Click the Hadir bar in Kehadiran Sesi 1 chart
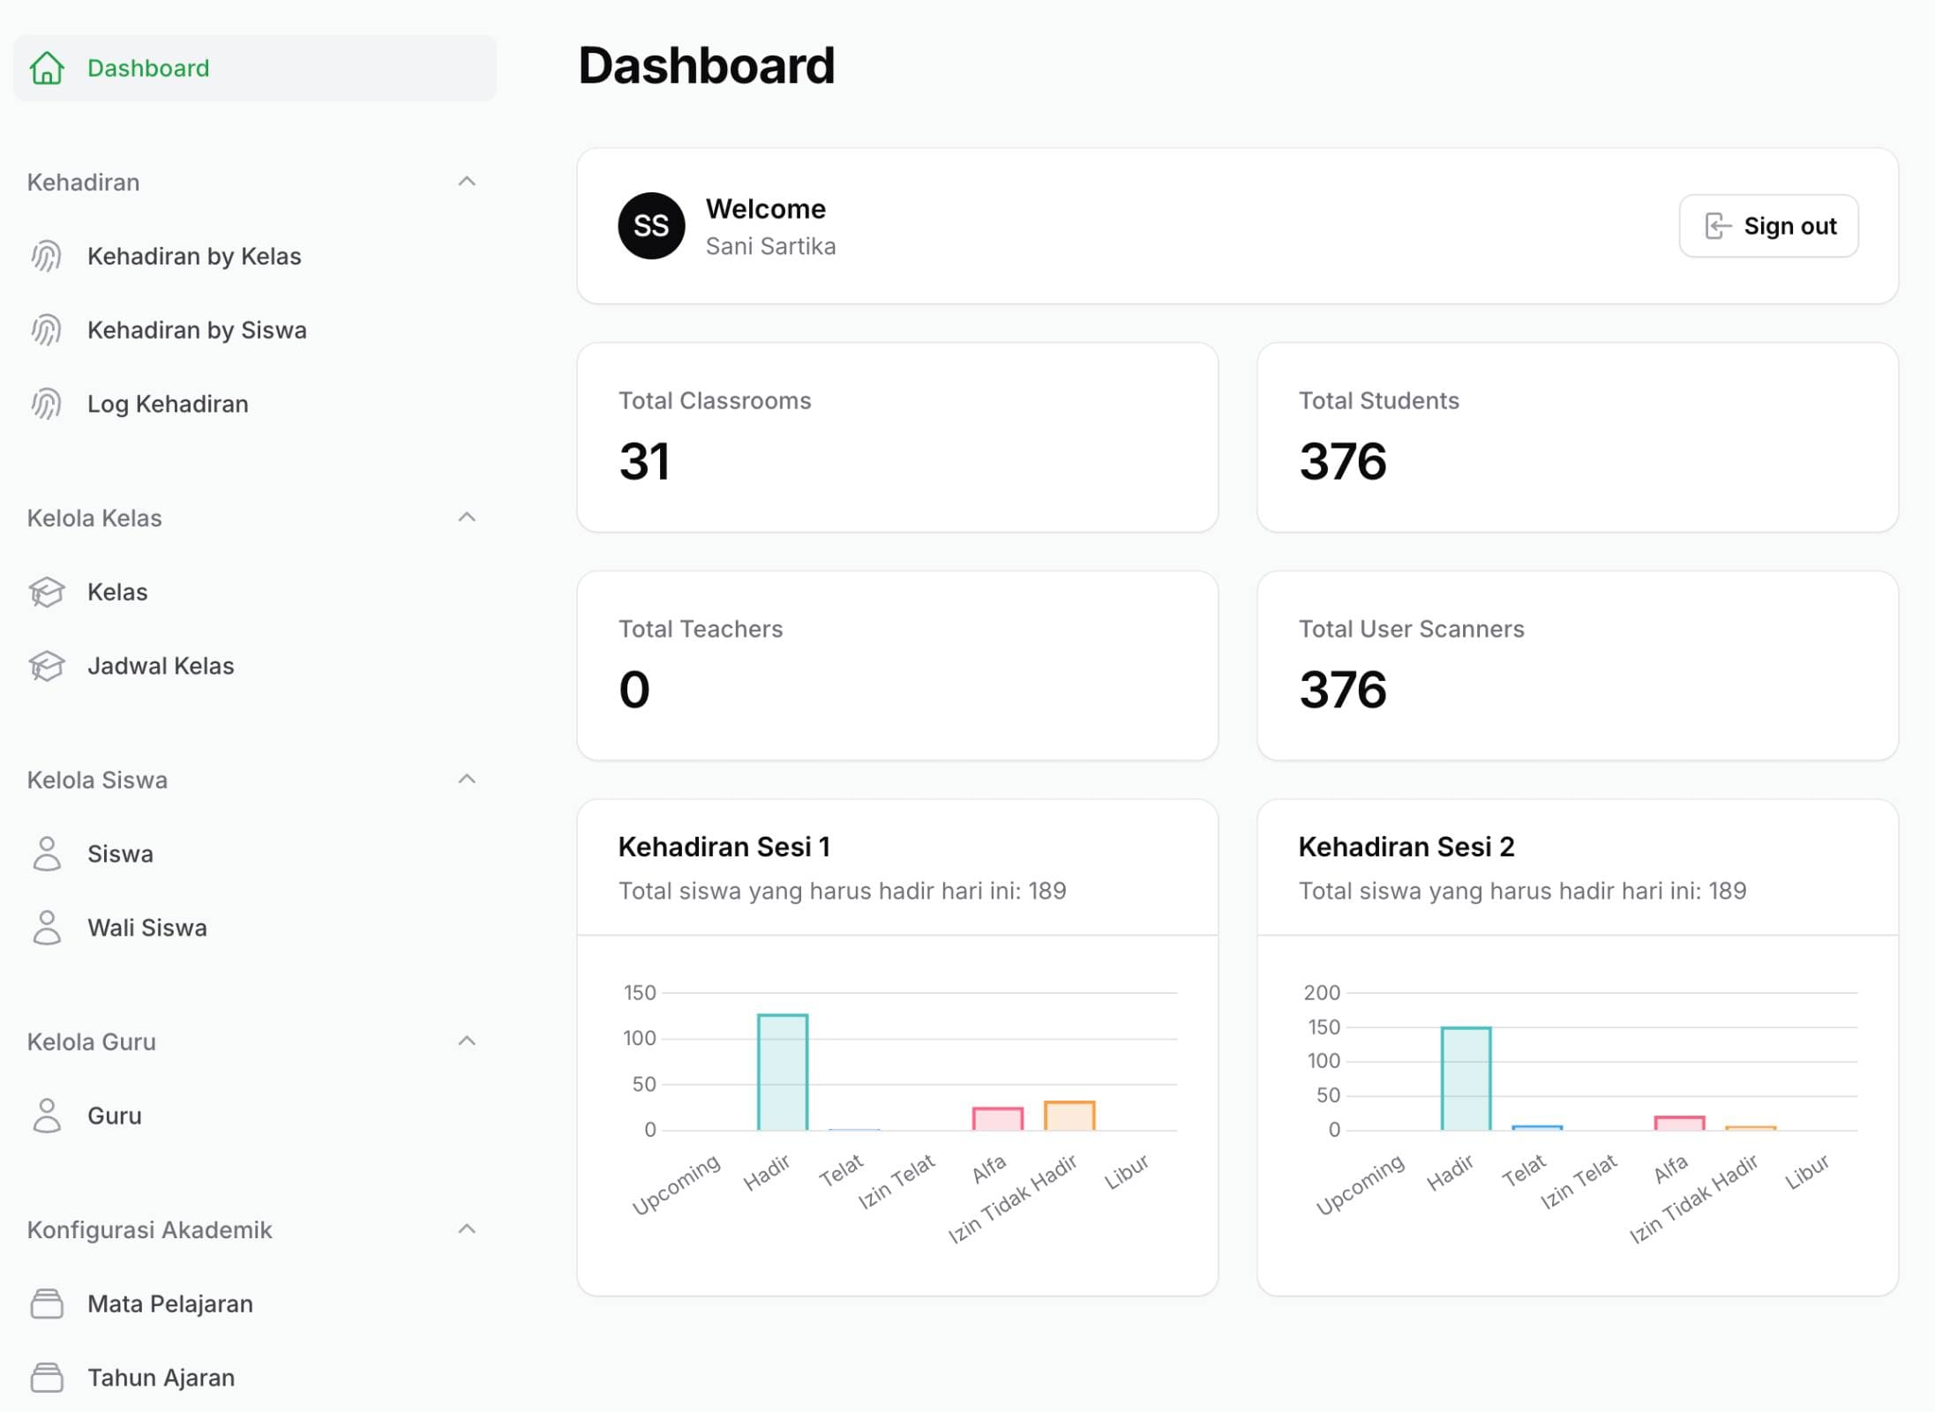Screen dimensions: 1935x1412 [x=782, y=1072]
